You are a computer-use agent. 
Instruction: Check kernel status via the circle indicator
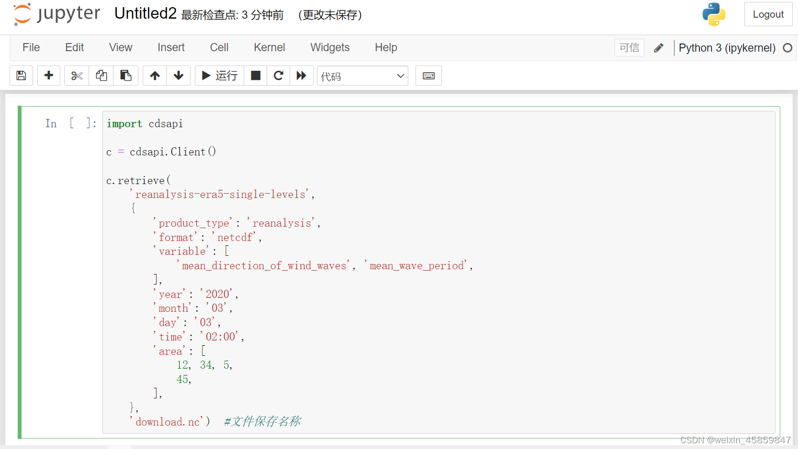[788, 48]
